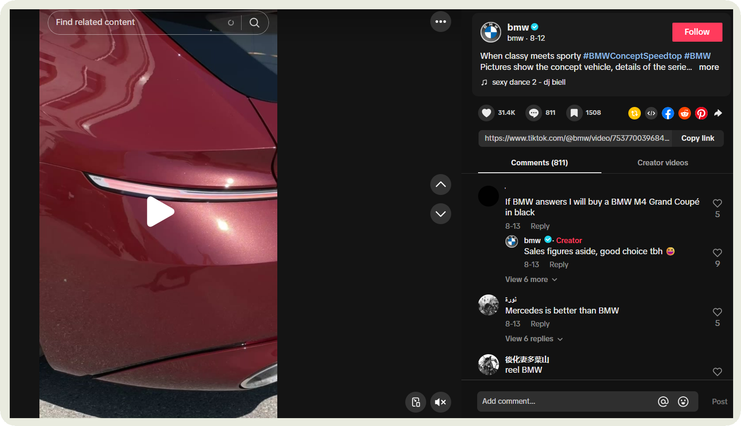The height and width of the screenshot is (426, 741).
Task: Share video to Reddit
Action: click(684, 113)
